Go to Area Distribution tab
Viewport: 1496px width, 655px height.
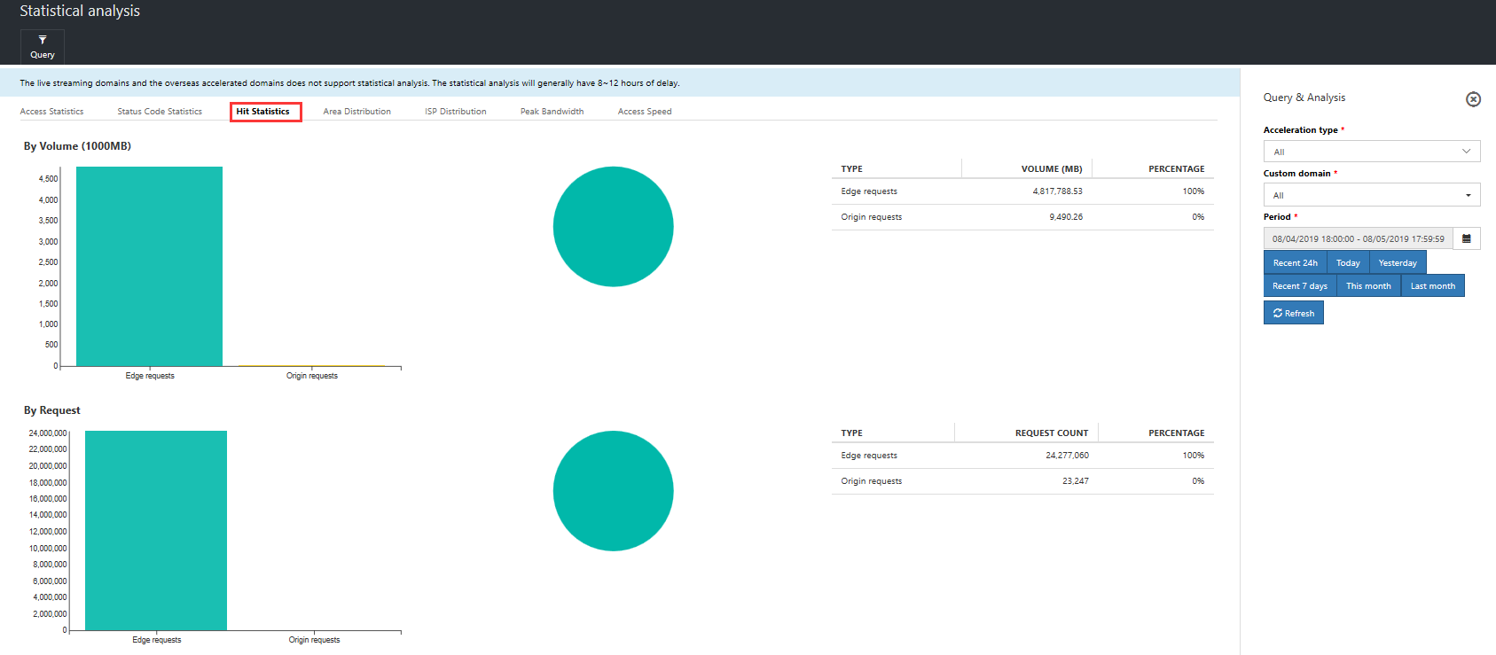coord(356,112)
